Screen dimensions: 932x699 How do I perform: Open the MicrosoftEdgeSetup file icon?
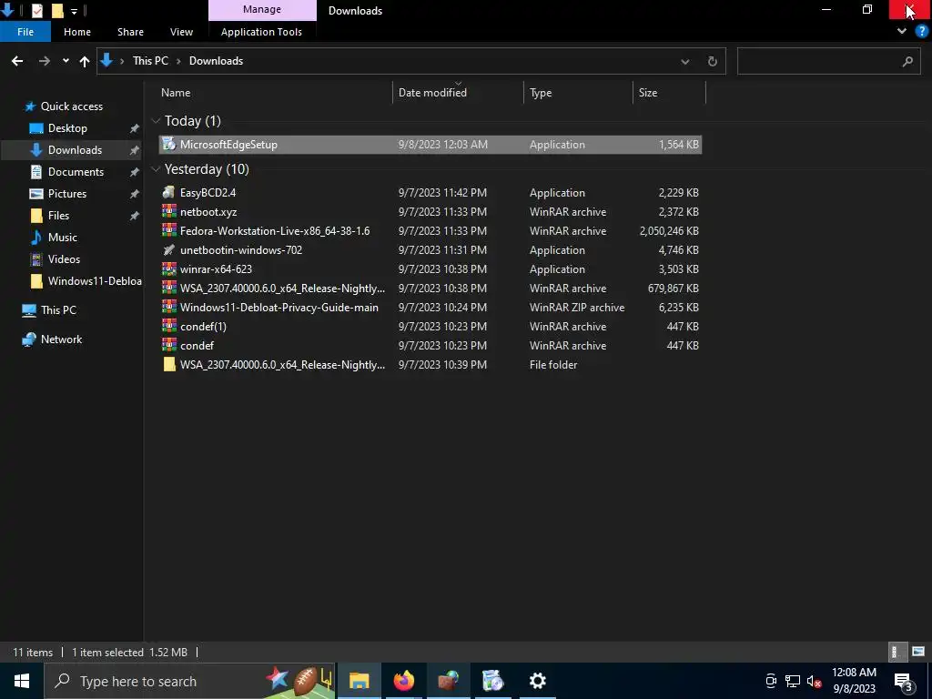coord(168,144)
